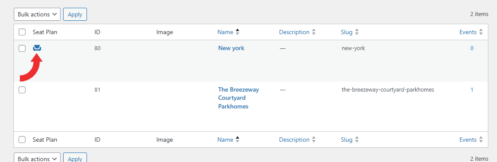Screen dimensions: 497x162
Task: Tick the select-all checkbox in table footer
Action: [22, 140]
